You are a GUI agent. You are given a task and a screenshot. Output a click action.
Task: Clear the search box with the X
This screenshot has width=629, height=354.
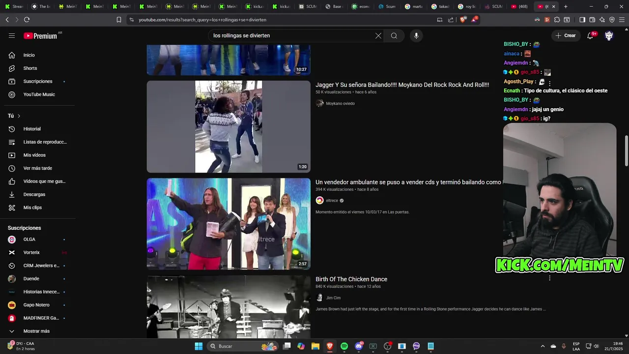click(378, 35)
